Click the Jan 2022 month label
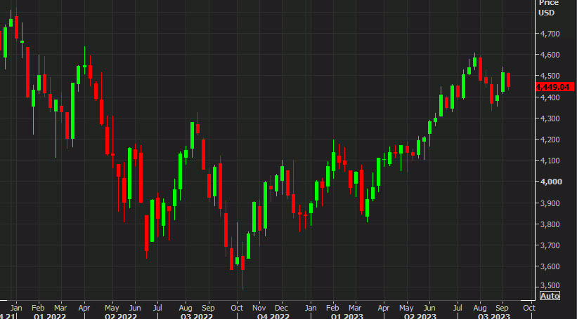The image size is (577, 319). tap(16, 308)
